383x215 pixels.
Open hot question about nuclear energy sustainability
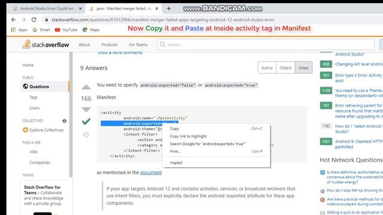(x=355, y=177)
